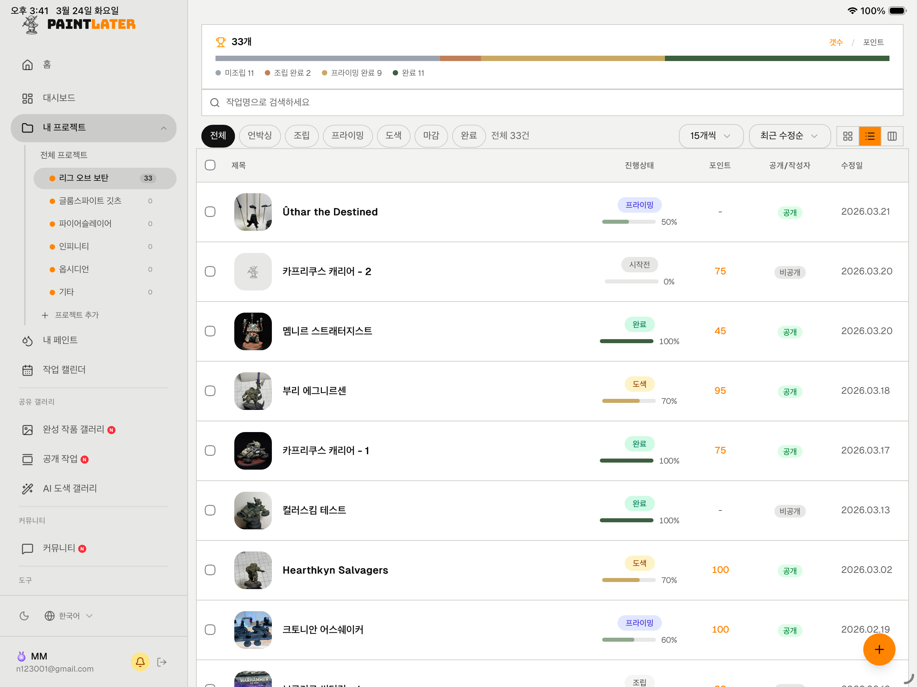Open the 대시보드 dashboard icon
Screen dimensions: 917x687
pyautogui.click(x=28, y=98)
